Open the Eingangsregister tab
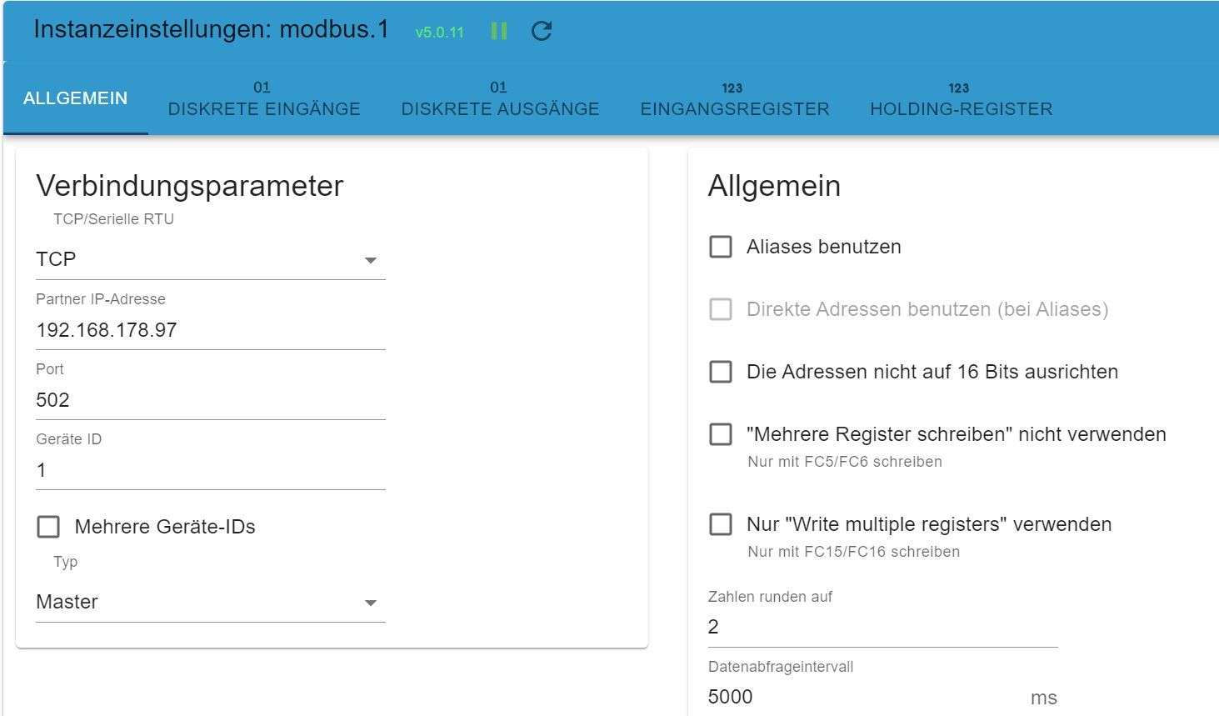 [x=735, y=98]
